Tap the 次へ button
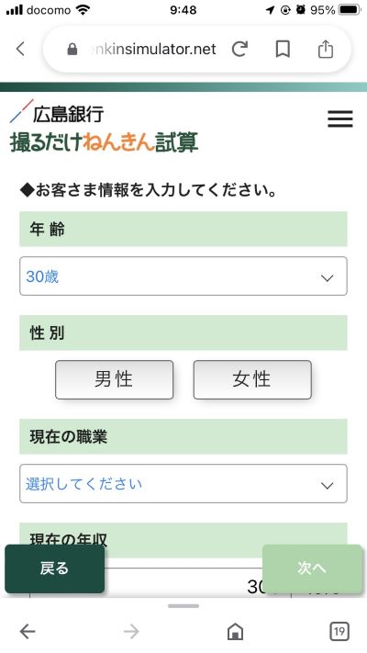The height and width of the screenshot is (653, 367). [x=312, y=569]
